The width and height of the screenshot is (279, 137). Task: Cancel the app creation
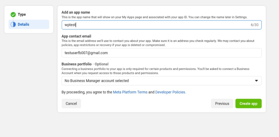point(71,104)
